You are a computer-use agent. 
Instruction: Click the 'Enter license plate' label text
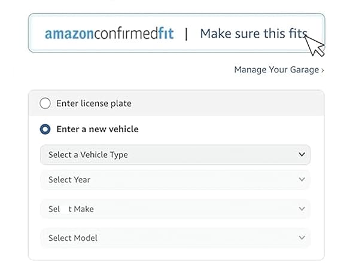point(93,103)
